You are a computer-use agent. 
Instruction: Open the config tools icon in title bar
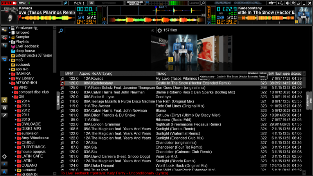pos(293,3)
